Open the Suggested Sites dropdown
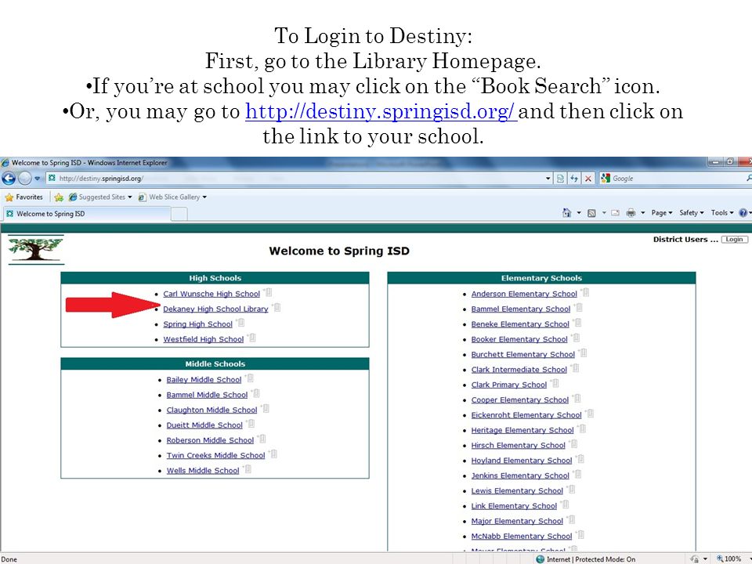 (x=100, y=197)
